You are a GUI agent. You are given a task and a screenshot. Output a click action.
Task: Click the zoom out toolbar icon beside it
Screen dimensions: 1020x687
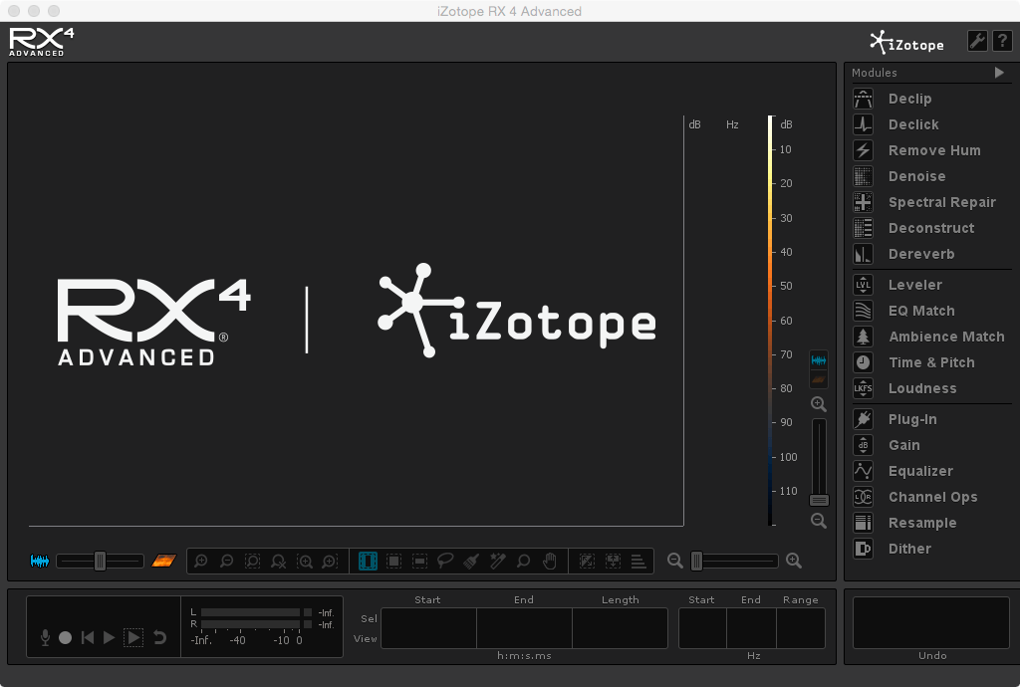click(x=226, y=561)
